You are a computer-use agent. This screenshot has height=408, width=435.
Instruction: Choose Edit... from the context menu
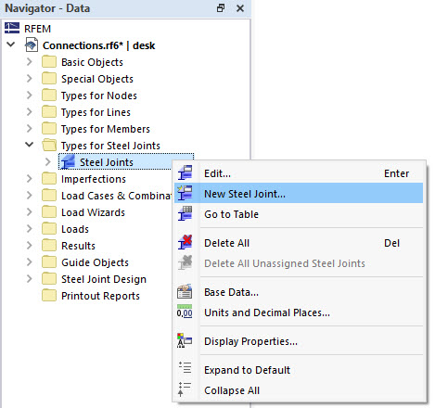tap(299, 173)
